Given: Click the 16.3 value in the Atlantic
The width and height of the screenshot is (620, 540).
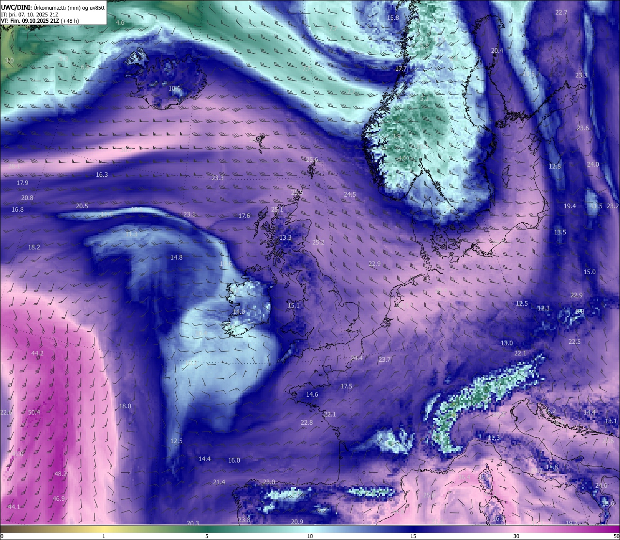Looking at the screenshot, I should coord(102,175).
